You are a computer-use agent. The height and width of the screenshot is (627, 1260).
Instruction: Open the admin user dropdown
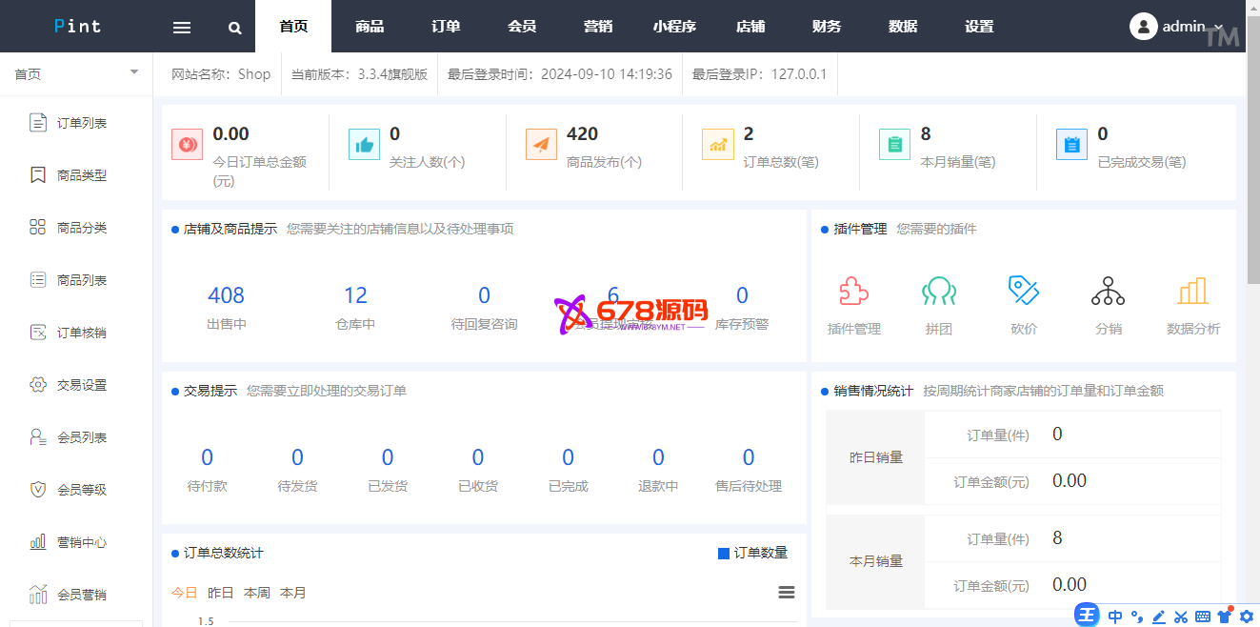click(x=1176, y=27)
